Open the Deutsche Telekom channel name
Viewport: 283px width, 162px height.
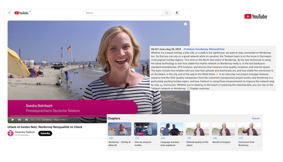click(x=25, y=132)
